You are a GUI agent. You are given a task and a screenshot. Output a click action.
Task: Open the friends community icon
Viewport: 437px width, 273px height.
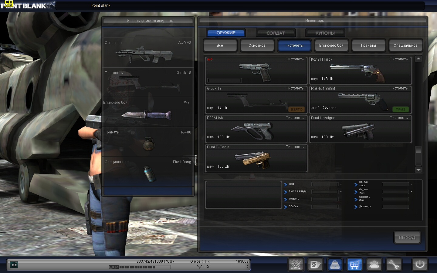374,265
